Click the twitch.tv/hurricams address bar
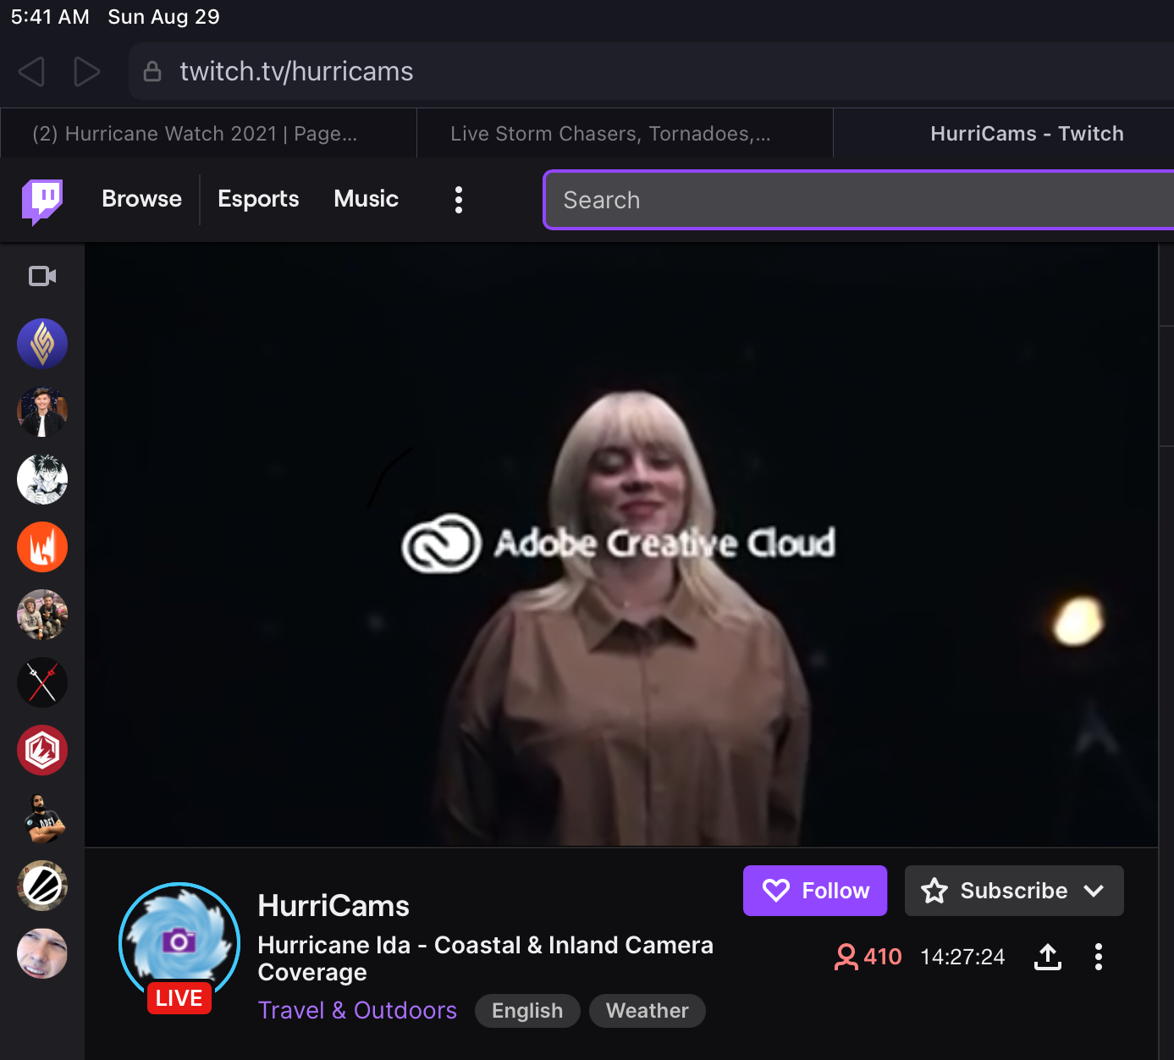The image size is (1174, 1060). pos(652,71)
